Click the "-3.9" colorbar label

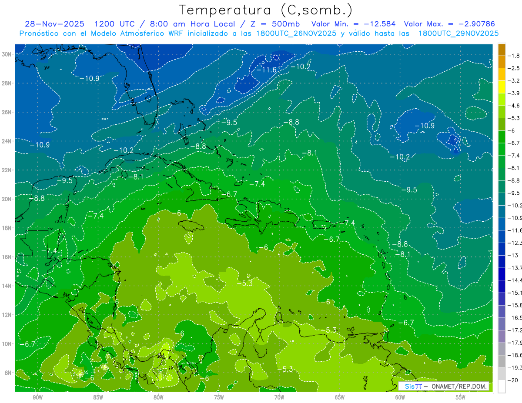click(514, 93)
